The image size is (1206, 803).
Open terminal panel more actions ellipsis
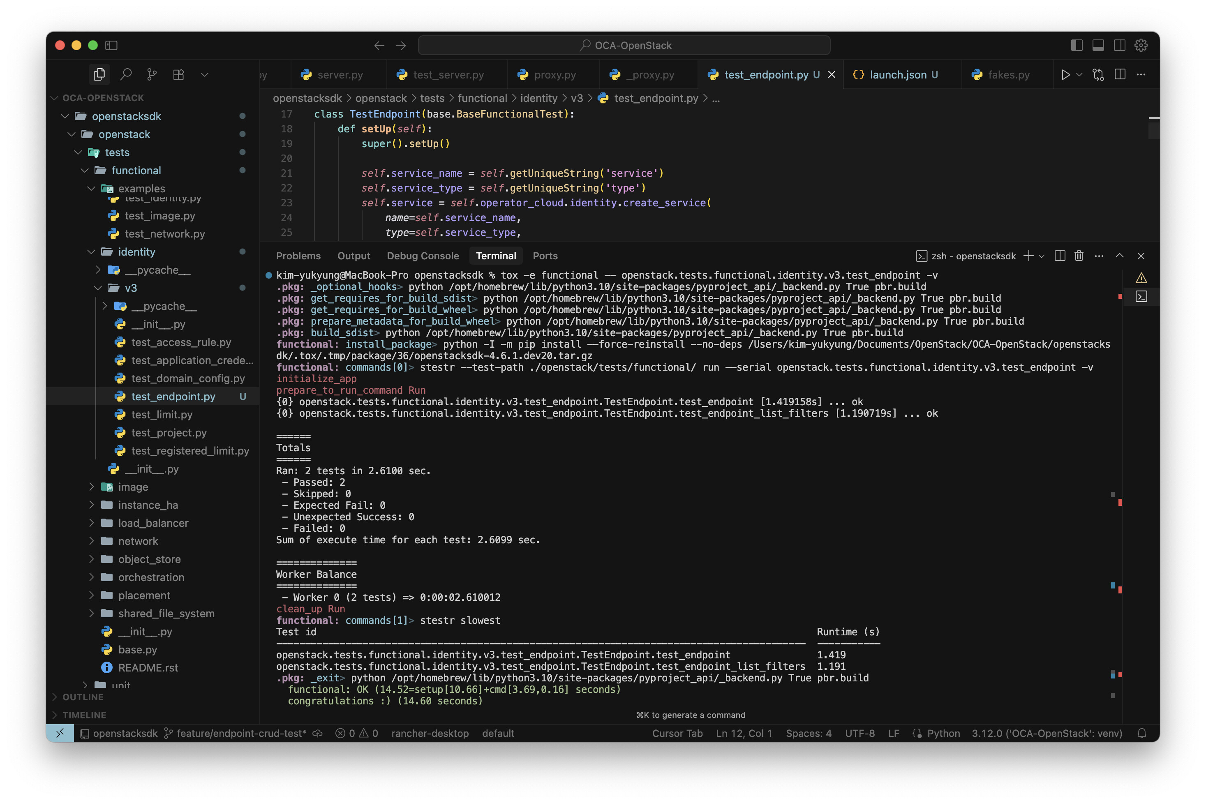[1099, 256]
